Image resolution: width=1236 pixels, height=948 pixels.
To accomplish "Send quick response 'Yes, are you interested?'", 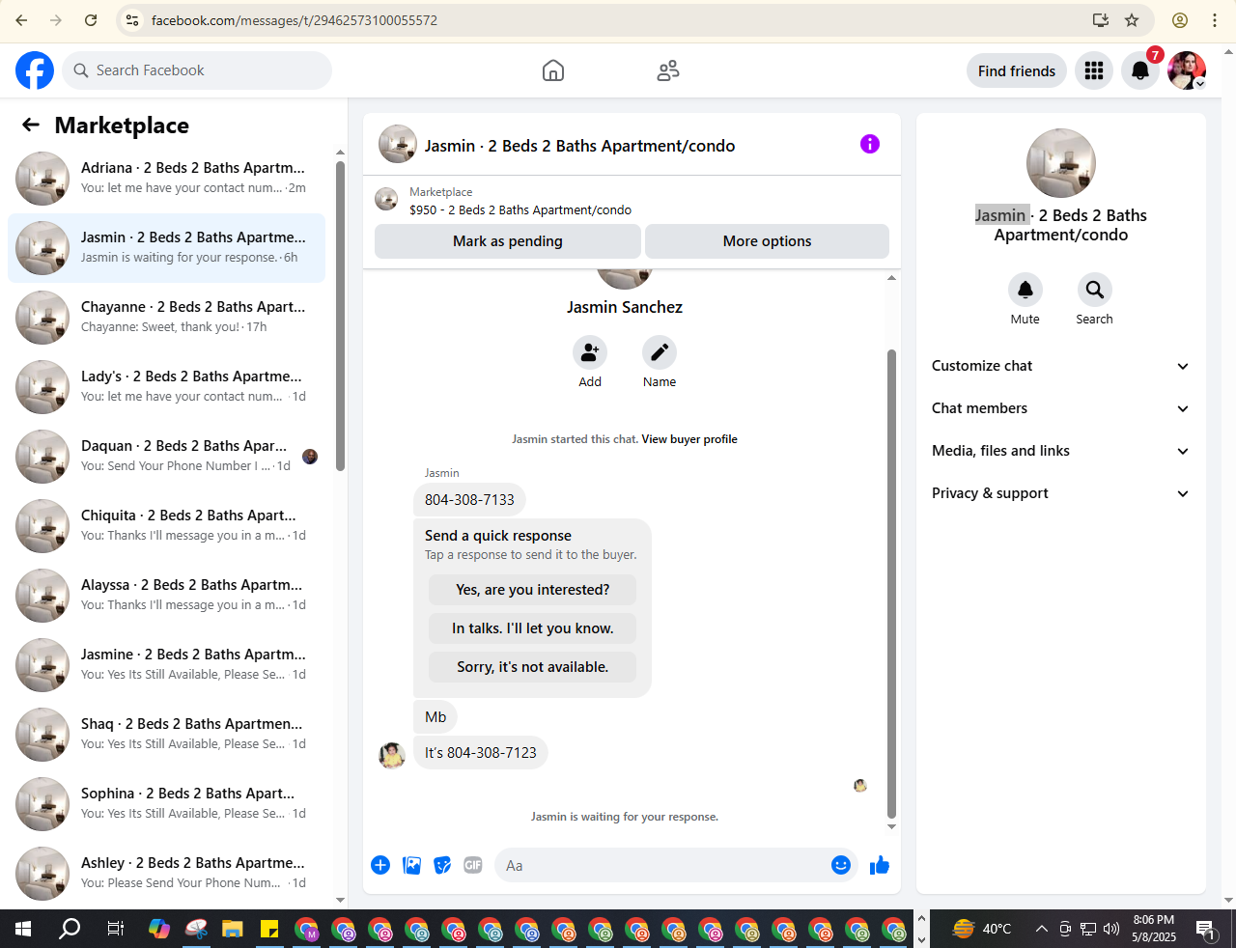I will 533,590.
